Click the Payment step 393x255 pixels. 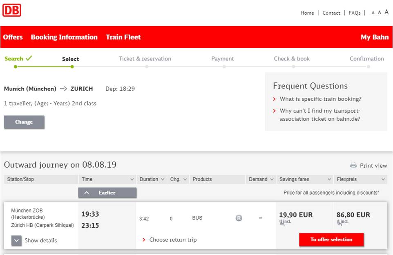[223, 59]
